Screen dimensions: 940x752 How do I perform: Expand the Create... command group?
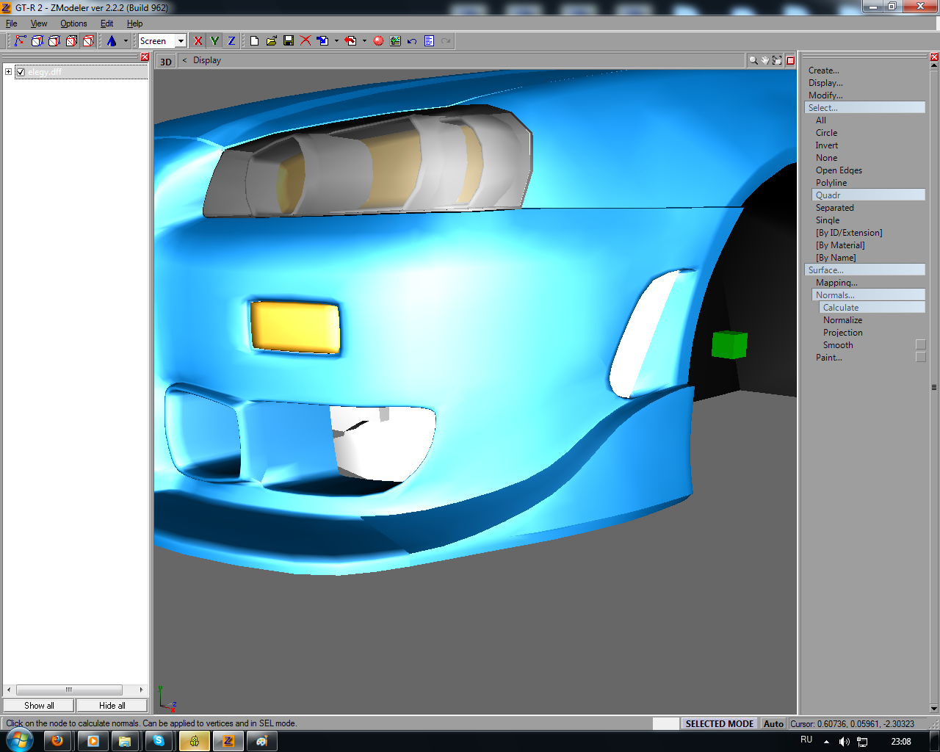(823, 70)
